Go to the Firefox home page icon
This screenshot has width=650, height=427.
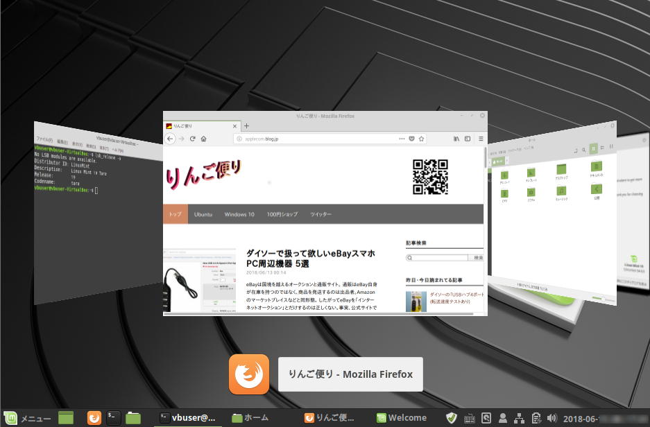tap(203, 139)
